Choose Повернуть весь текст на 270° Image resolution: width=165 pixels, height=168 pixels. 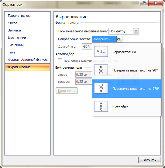(127, 89)
